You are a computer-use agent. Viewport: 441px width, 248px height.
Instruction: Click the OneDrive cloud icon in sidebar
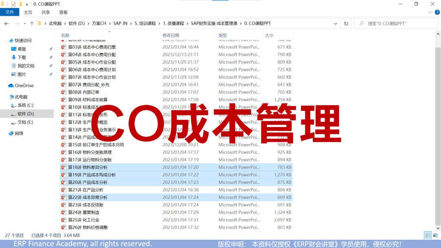click(11, 86)
